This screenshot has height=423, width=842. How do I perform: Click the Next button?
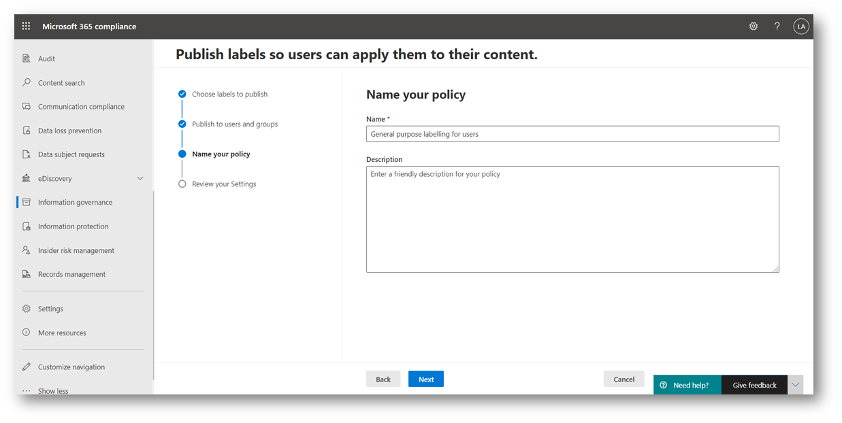426,379
